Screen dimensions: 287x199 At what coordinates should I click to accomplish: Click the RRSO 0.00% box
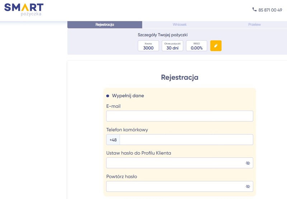(197, 46)
